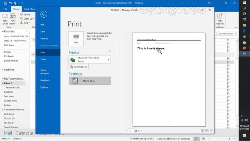
Task: Open the New Items dropdown
Action: click(13, 19)
